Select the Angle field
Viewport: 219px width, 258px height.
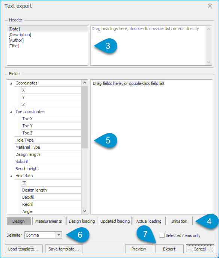[51, 211]
